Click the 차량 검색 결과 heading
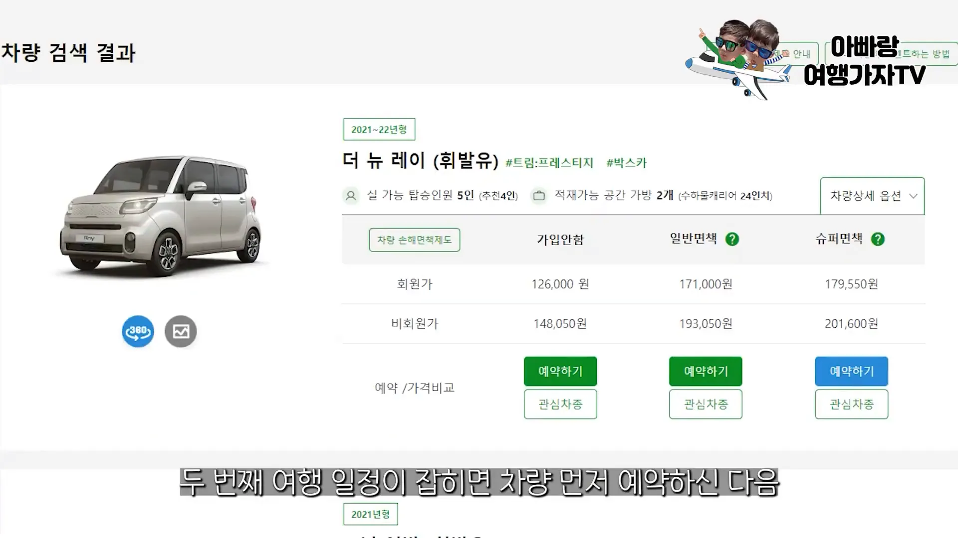This screenshot has width=958, height=538. click(x=68, y=53)
